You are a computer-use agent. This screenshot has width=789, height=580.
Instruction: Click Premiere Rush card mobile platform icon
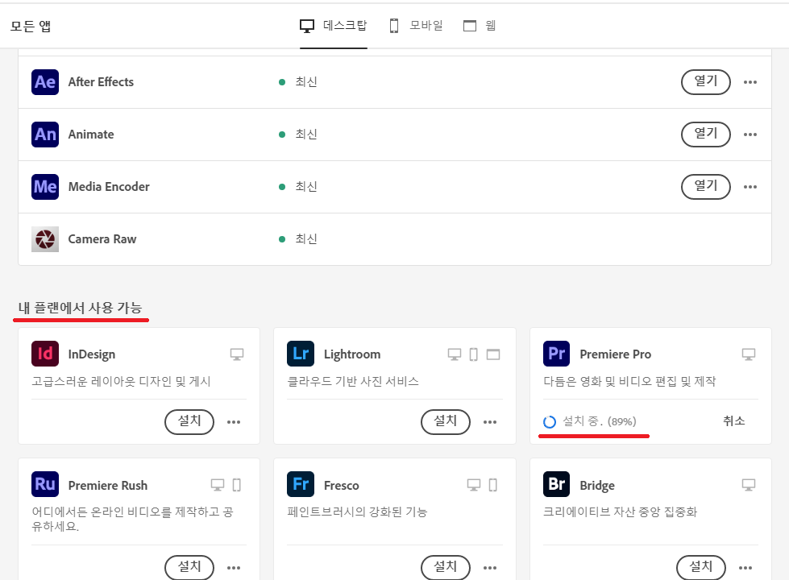click(236, 486)
